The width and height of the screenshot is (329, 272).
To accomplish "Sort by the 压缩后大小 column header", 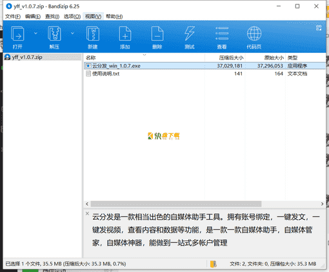I will click(x=225, y=58).
